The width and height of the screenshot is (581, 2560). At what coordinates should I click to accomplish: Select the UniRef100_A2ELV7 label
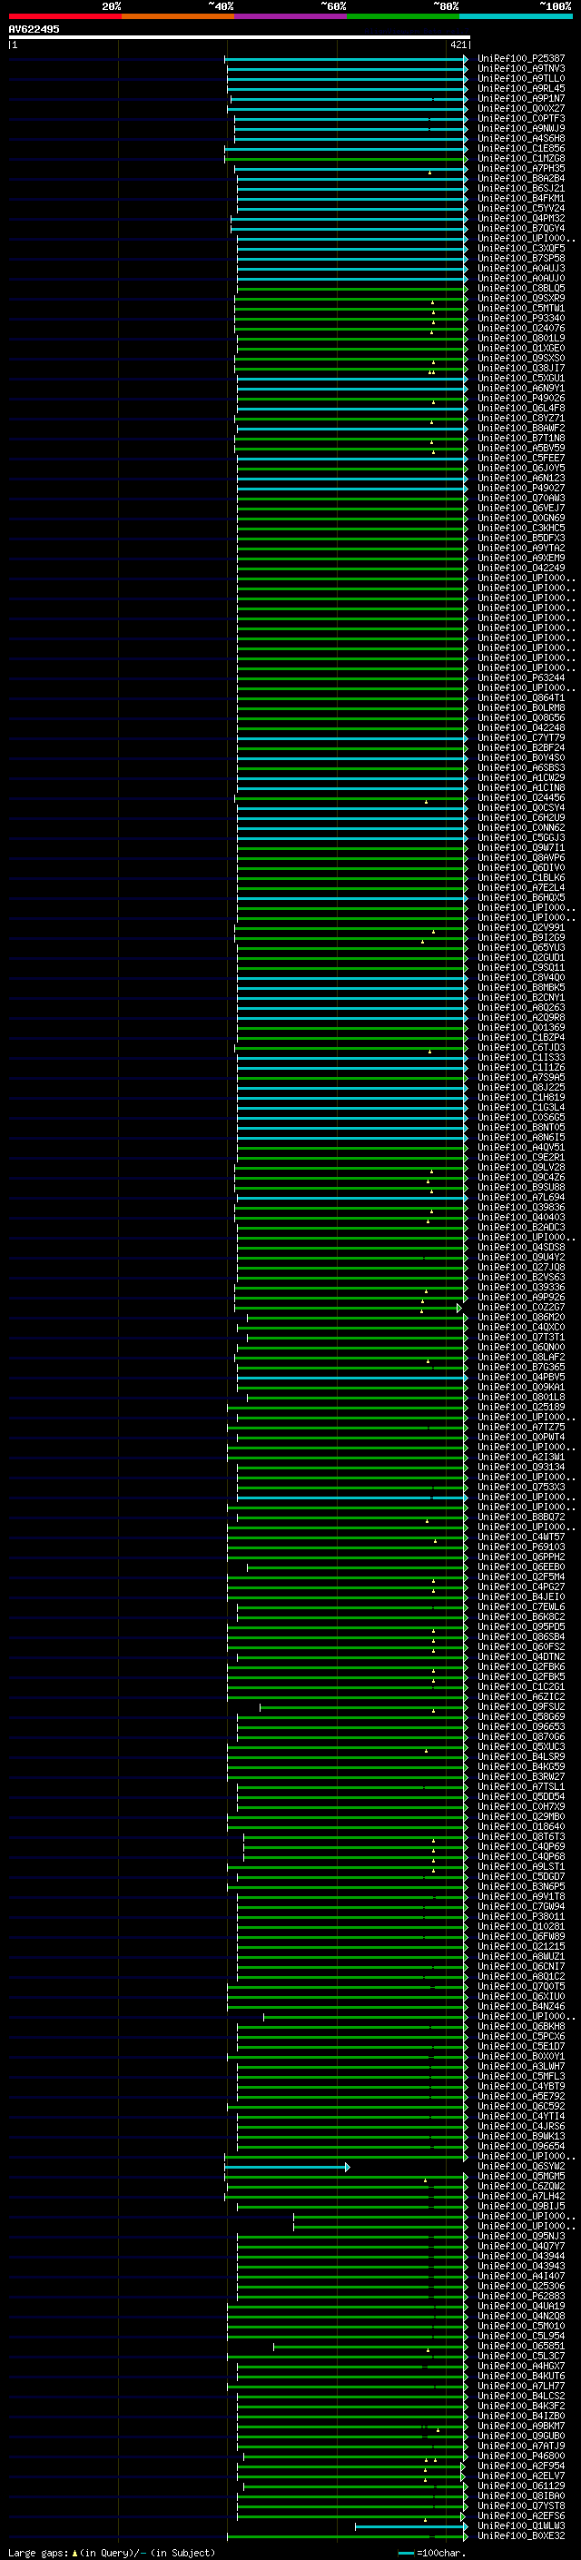pos(521,2476)
